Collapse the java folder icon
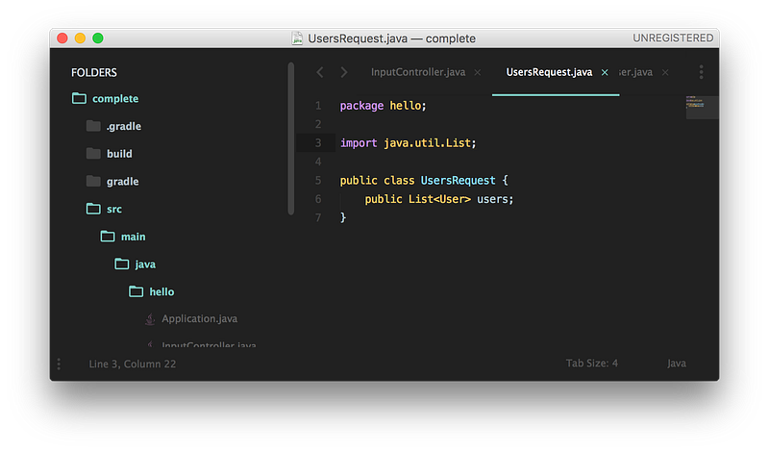This screenshot has height=452, width=769. [122, 264]
